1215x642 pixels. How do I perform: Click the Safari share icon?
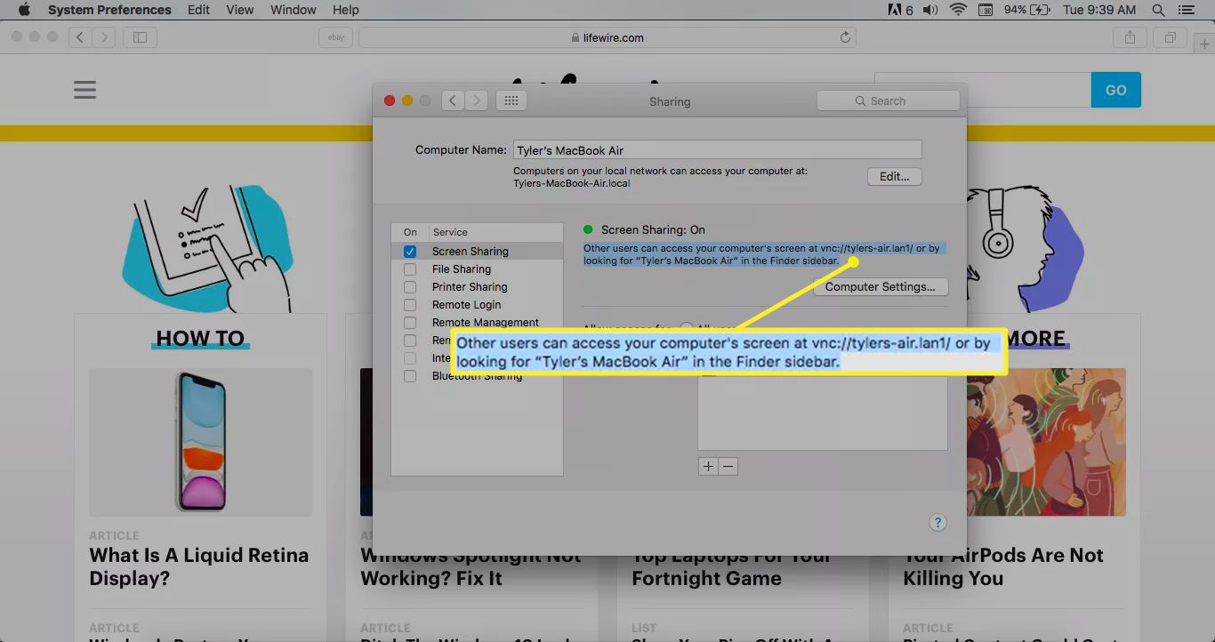click(1130, 37)
